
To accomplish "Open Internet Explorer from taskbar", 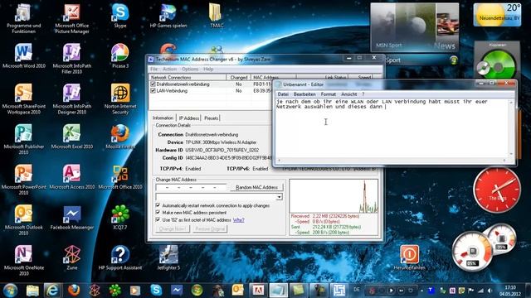I will point(52,291).
